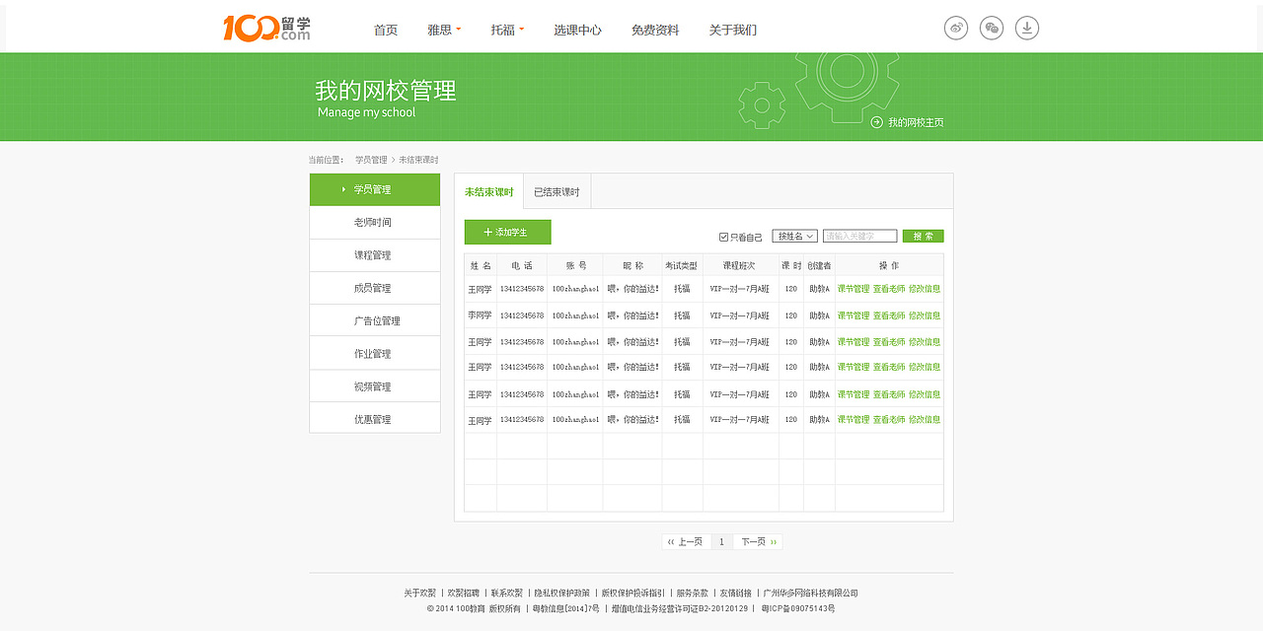Screen dimensions: 1263x631
Task: Enable filtering by own students only
Action: coord(723,235)
